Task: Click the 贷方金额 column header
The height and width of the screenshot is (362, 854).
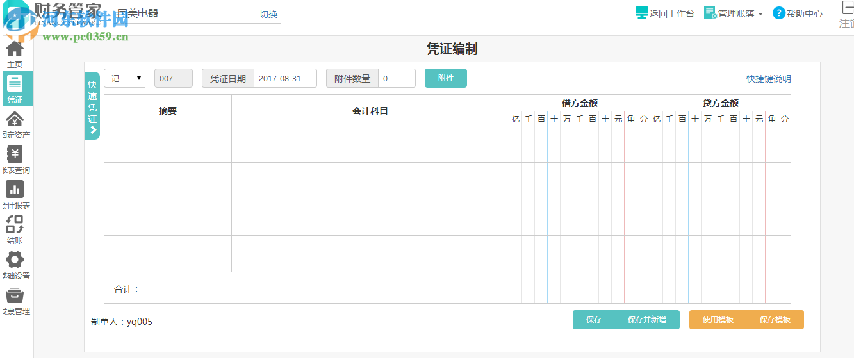Action: tap(720, 103)
